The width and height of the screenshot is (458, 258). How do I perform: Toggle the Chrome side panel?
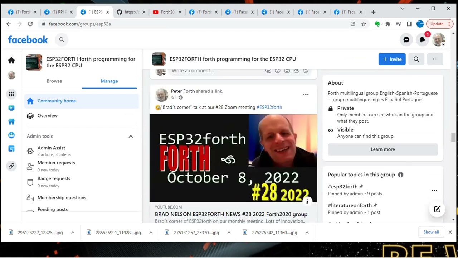pos(409,24)
